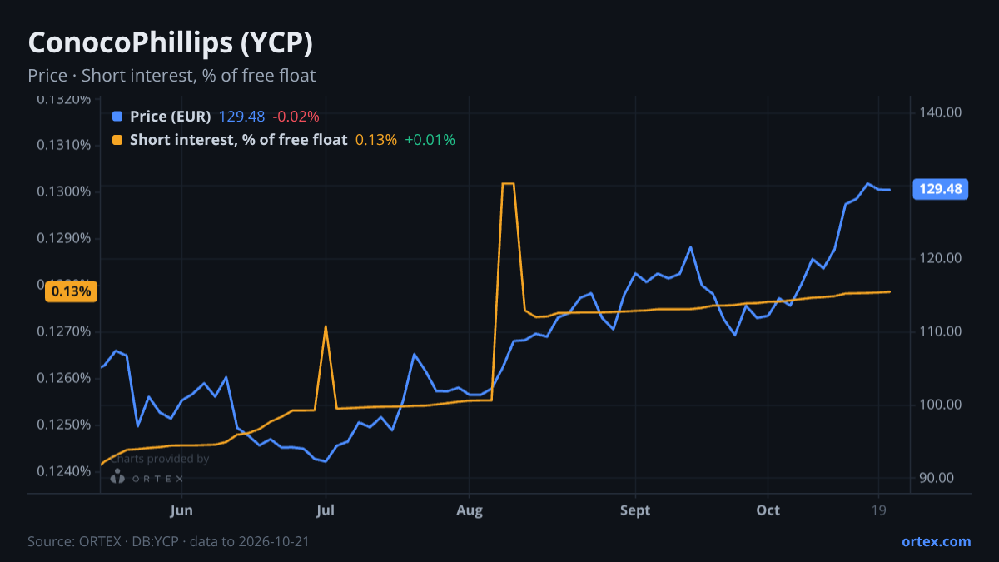The height and width of the screenshot is (562, 999).
Task: Click the +0.01% short interest change value
Action: tap(430, 140)
